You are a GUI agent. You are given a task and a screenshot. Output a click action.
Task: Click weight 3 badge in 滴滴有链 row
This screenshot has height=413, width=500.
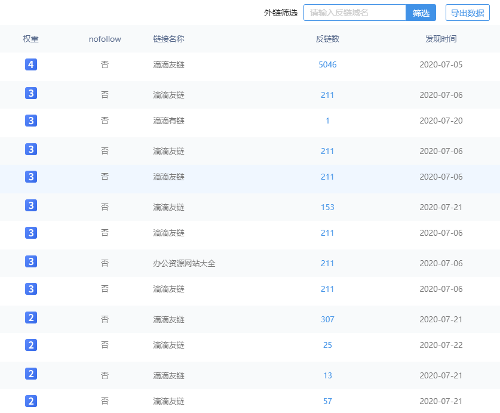[31, 121]
